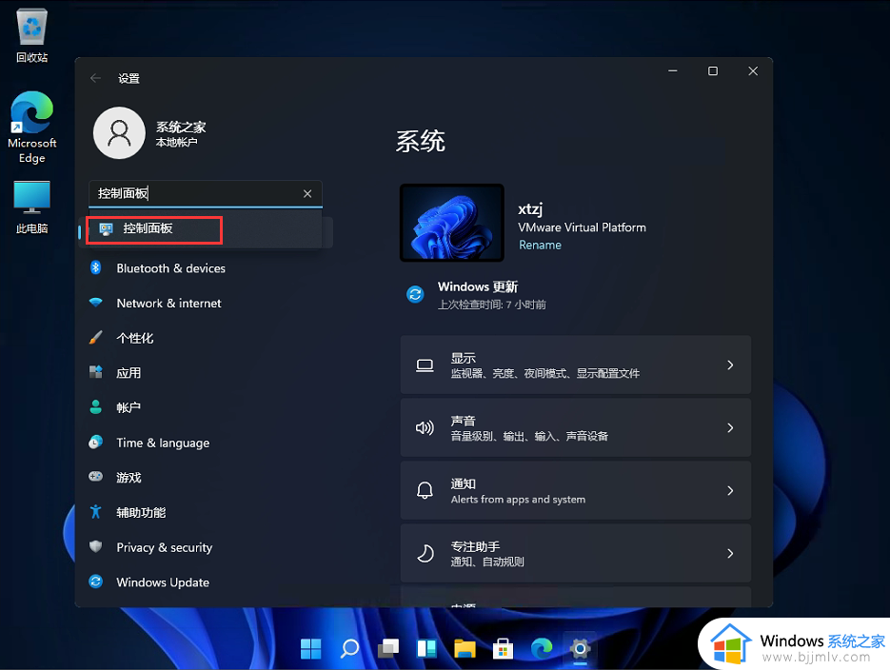Open 帐户 settings page

click(129, 408)
